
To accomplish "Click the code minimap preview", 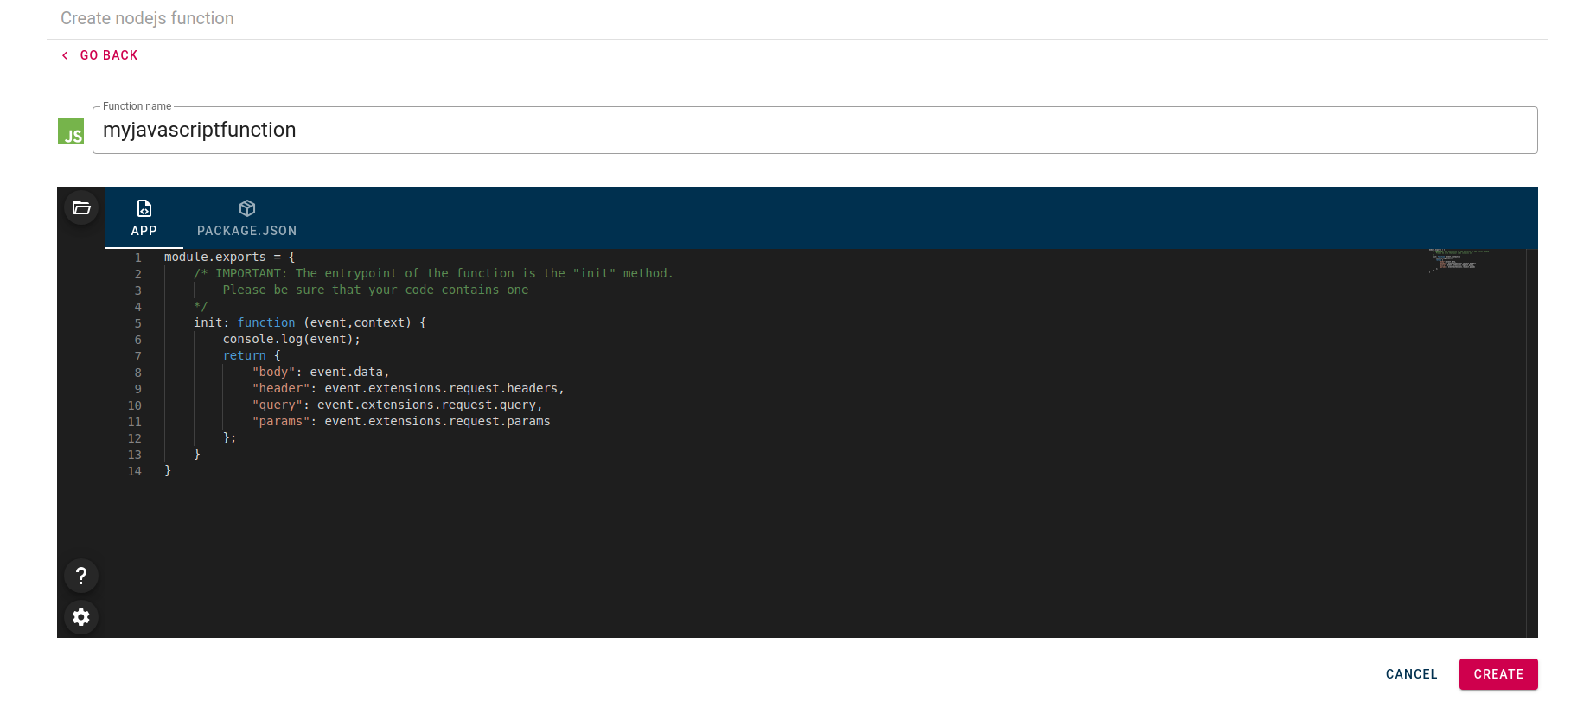I will point(1461,260).
